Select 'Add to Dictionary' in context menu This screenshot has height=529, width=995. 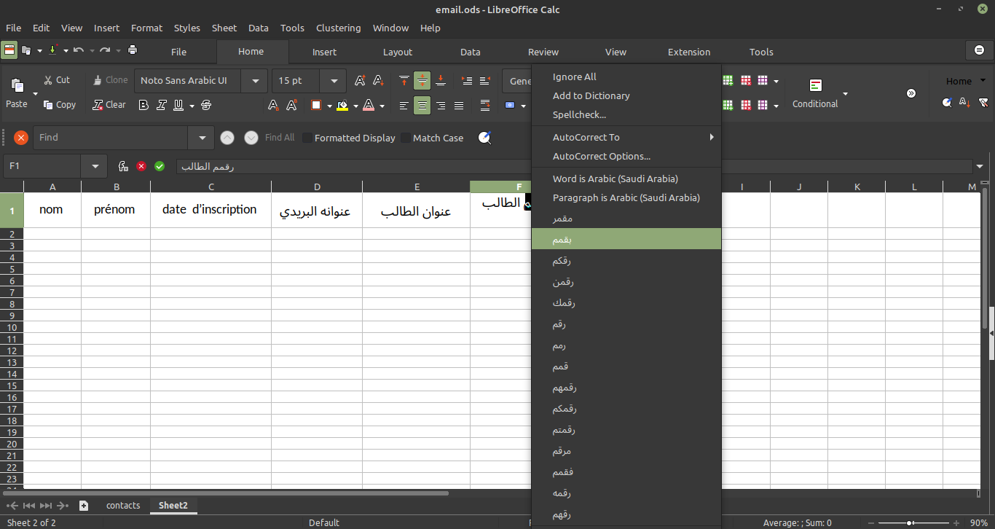coord(591,95)
